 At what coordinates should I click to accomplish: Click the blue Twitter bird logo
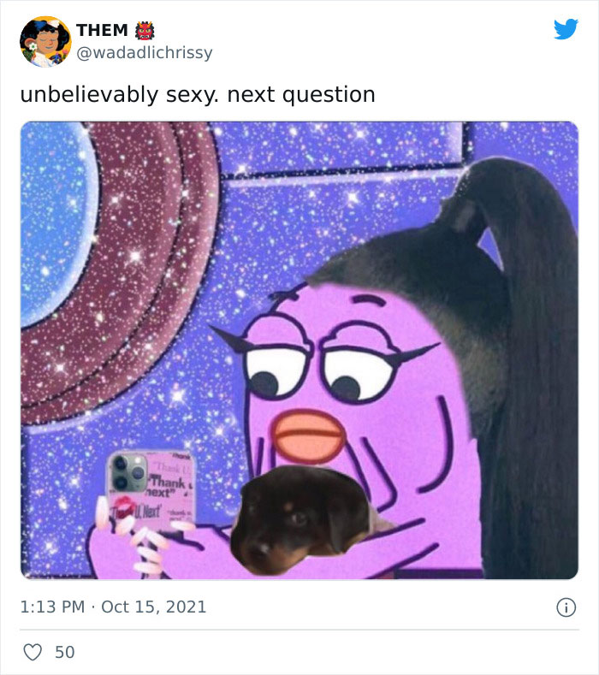pos(566,29)
